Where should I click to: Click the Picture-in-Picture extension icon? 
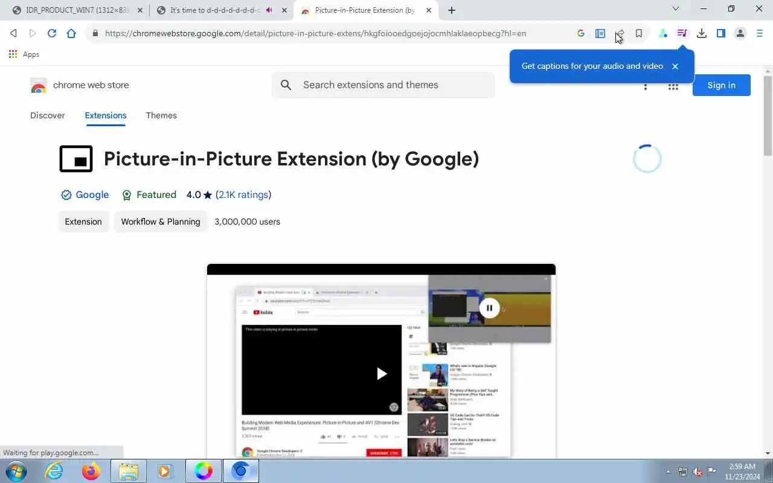[76, 159]
